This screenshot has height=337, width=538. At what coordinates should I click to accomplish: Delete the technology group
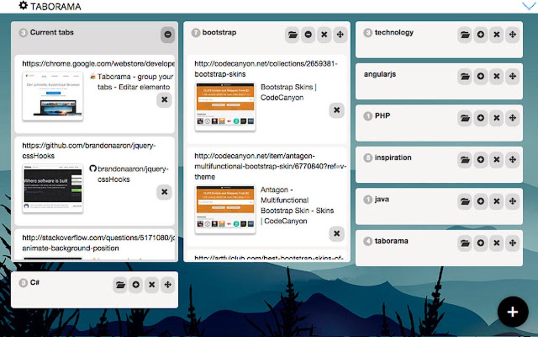tap(496, 34)
